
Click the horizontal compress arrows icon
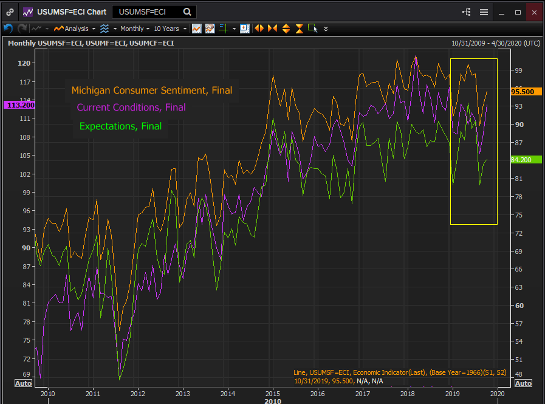click(272, 29)
